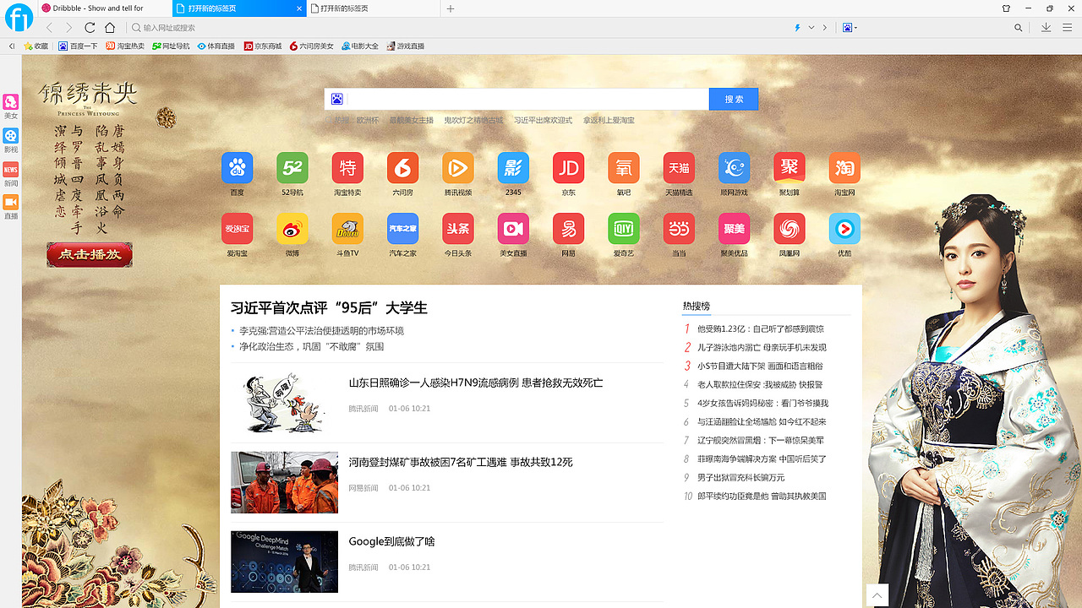Open 美女 section in the left sidebar
The height and width of the screenshot is (608, 1082).
coord(11,106)
